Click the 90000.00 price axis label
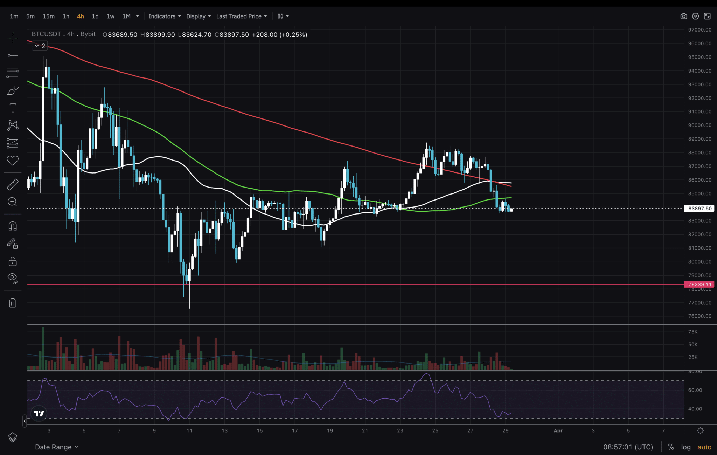717x455 pixels. click(699, 125)
